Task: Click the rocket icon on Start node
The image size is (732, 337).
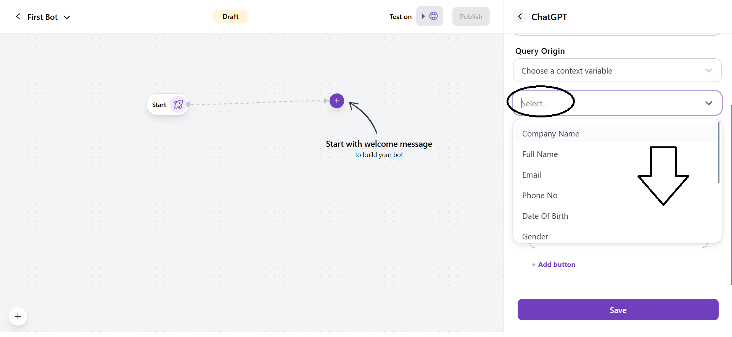Action: coord(178,104)
